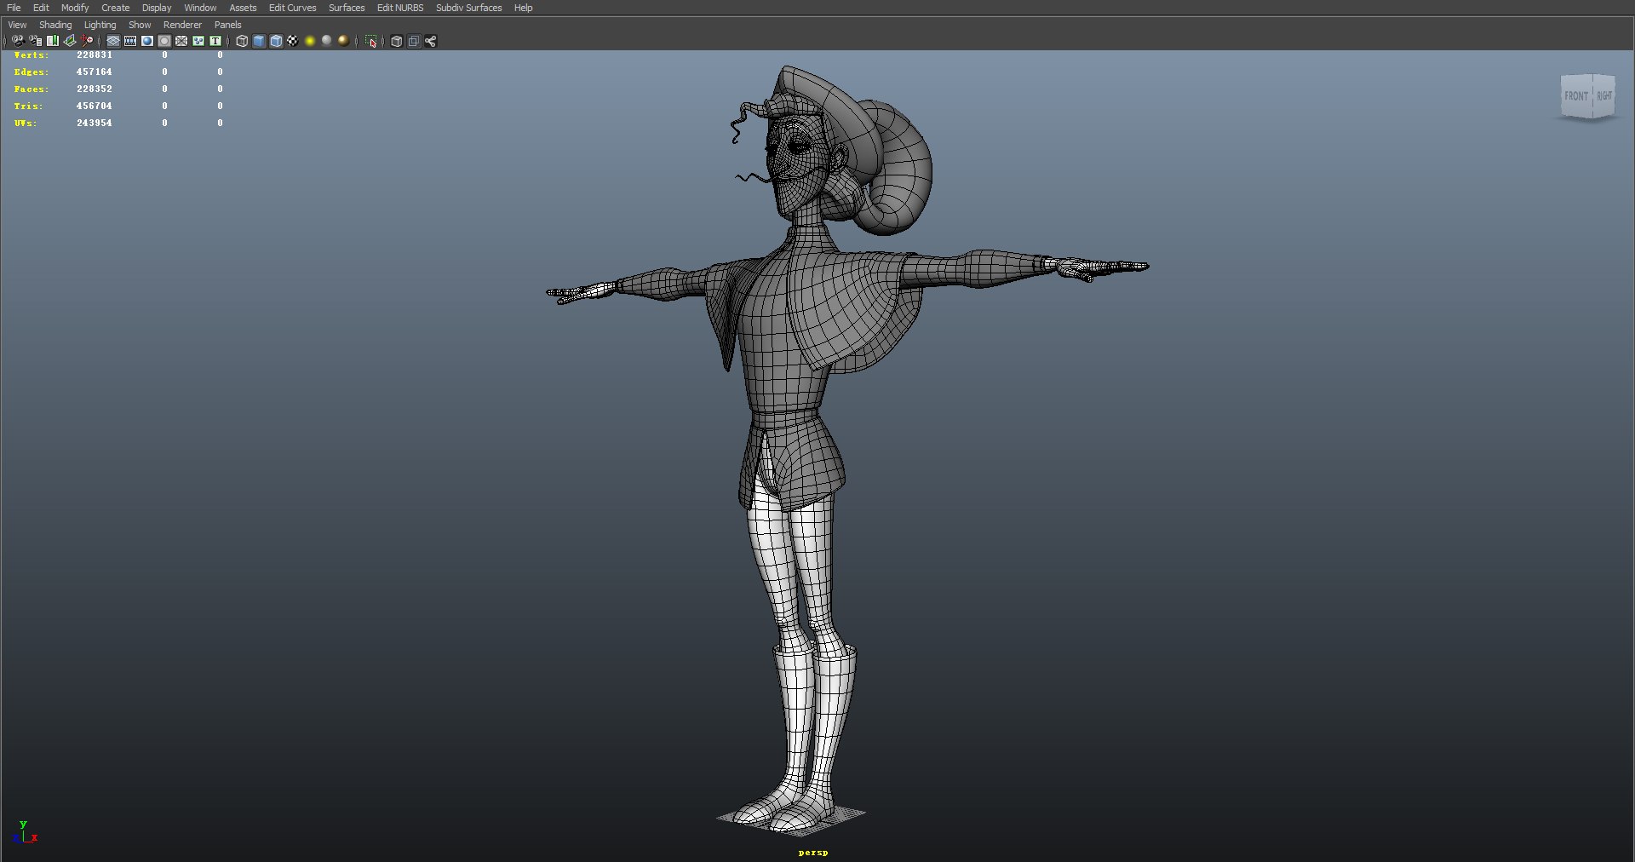Open the Assets menu
The width and height of the screenshot is (1635, 862).
(x=243, y=8)
